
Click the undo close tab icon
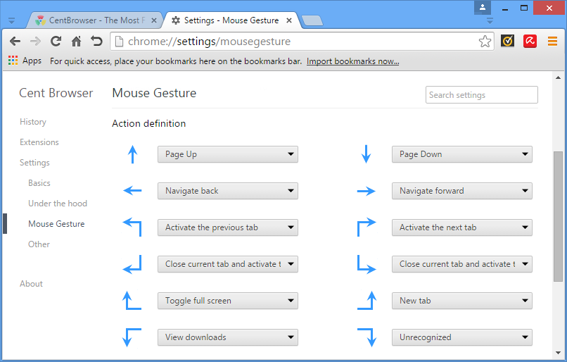click(x=96, y=42)
